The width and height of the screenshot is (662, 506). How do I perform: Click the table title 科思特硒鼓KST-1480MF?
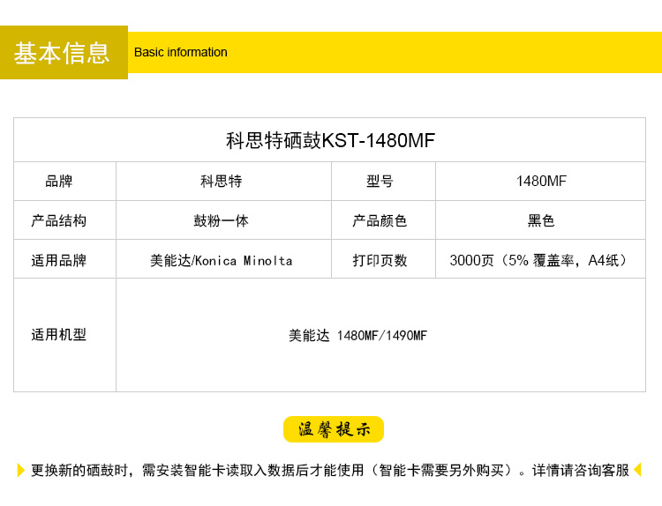click(330, 140)
